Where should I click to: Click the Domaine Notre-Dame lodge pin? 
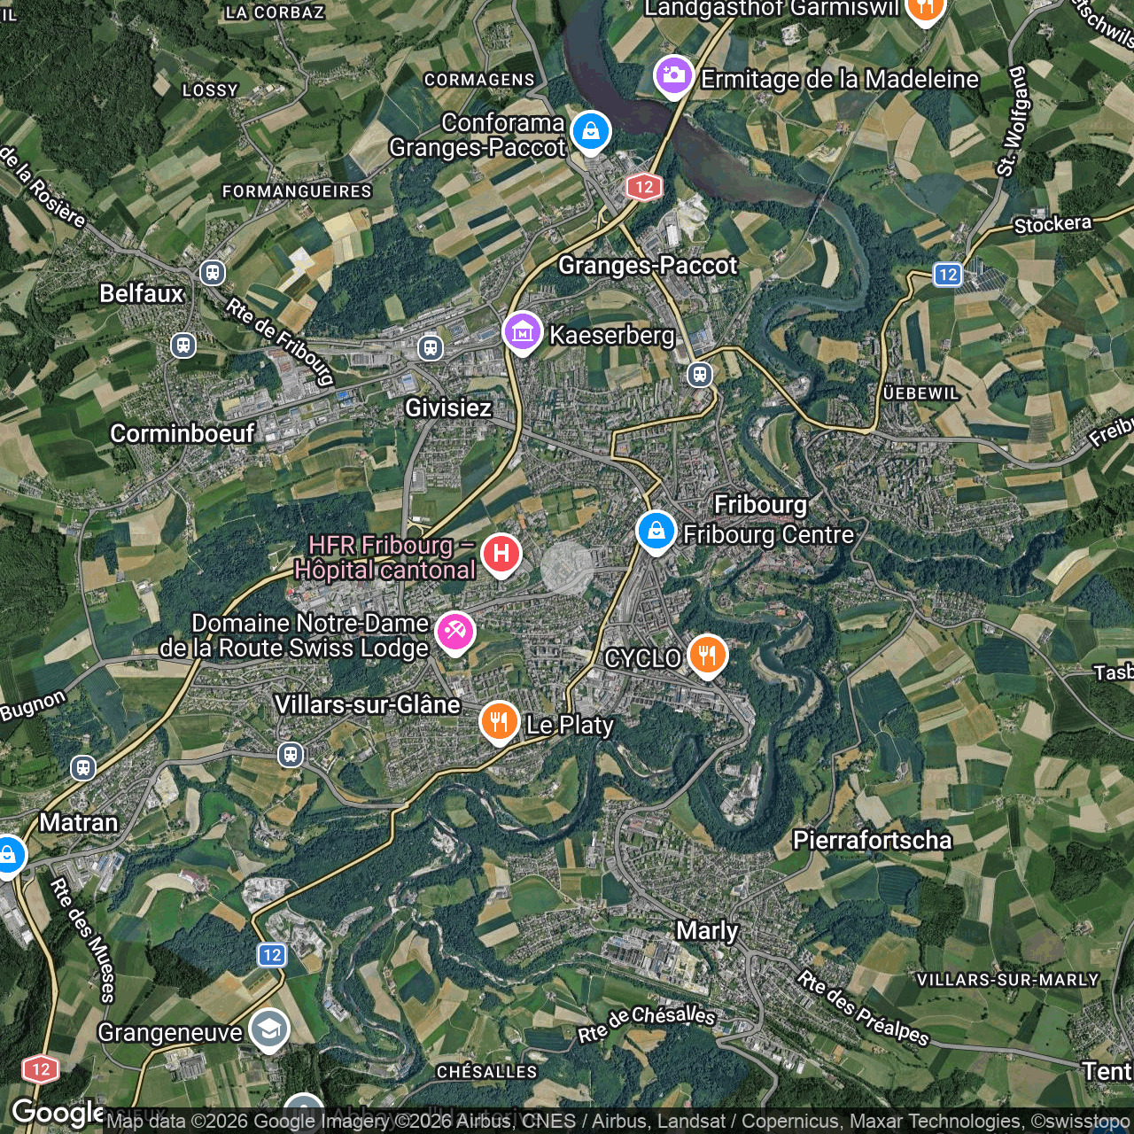tap(455, 633)
